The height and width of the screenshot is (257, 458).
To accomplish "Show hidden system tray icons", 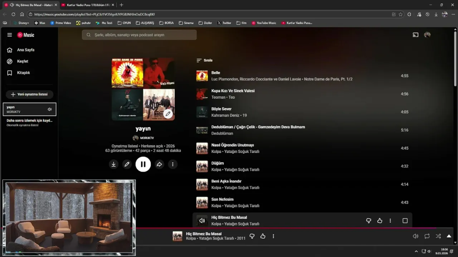I will (416, 251).
